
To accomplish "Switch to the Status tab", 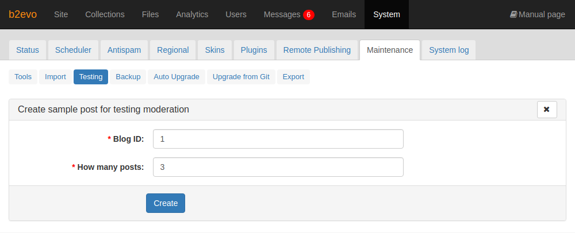I will coord(28,50).
